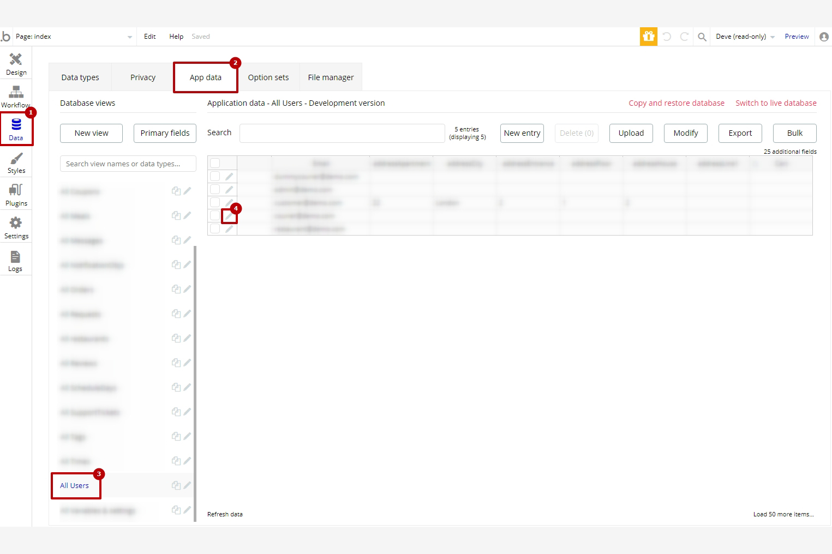Click the Search entries input field
Image resolution: width=832 pixels, height=554 pixels.
[342, 133]
